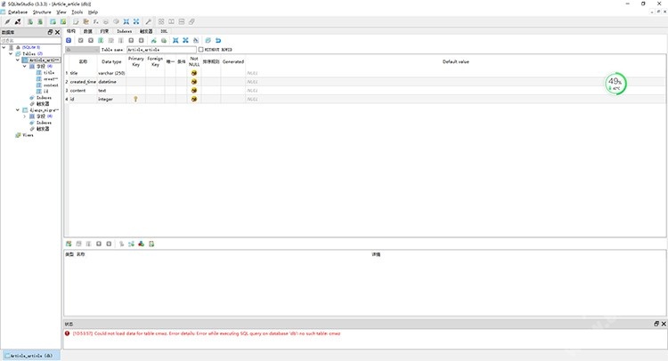Image resolution: width=668 pixels, height=361 pixels.
Task: Click the colored Add unique constraint icon
Action: (x=141, y=244)
